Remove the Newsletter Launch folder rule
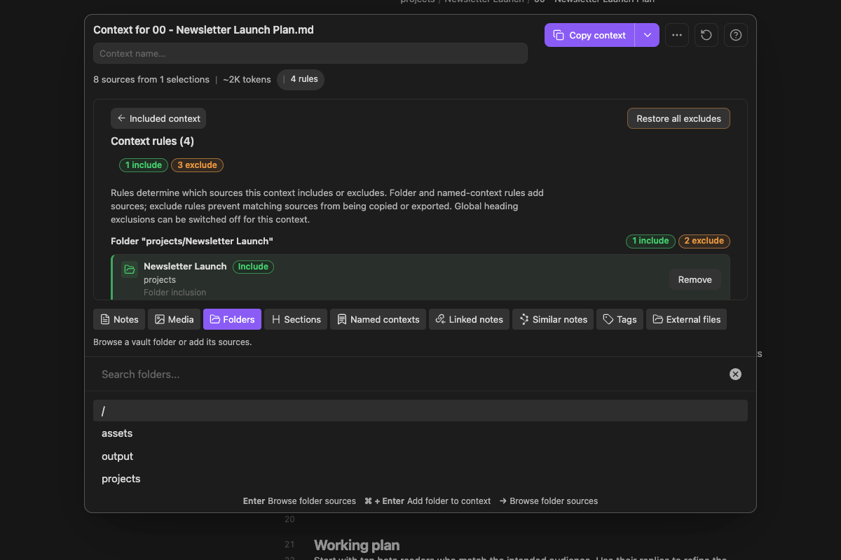 695,279
